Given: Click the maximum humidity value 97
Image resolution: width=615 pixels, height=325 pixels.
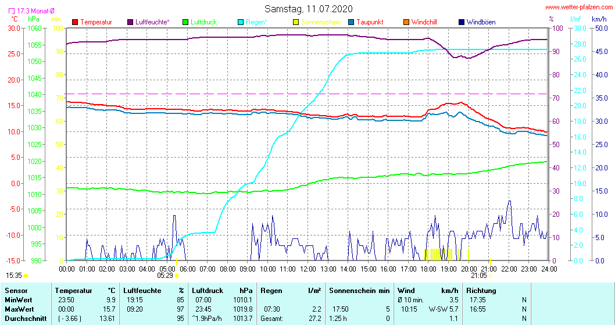Looking at the screenshot, I should [x=180, y=309].
